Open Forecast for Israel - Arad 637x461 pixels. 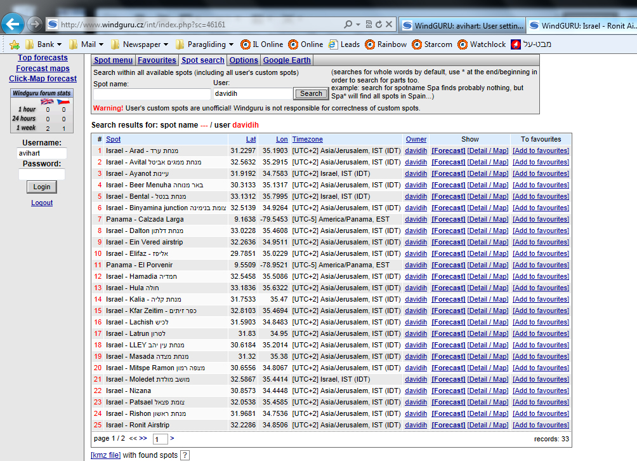point(448,151)
